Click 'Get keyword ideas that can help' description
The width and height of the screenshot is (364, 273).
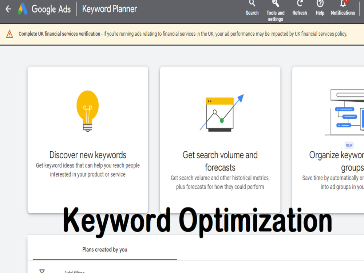(x=88, y=170)
